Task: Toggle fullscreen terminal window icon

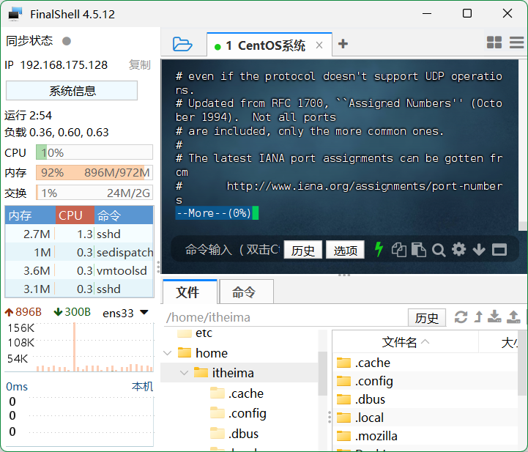Action: 499,250
